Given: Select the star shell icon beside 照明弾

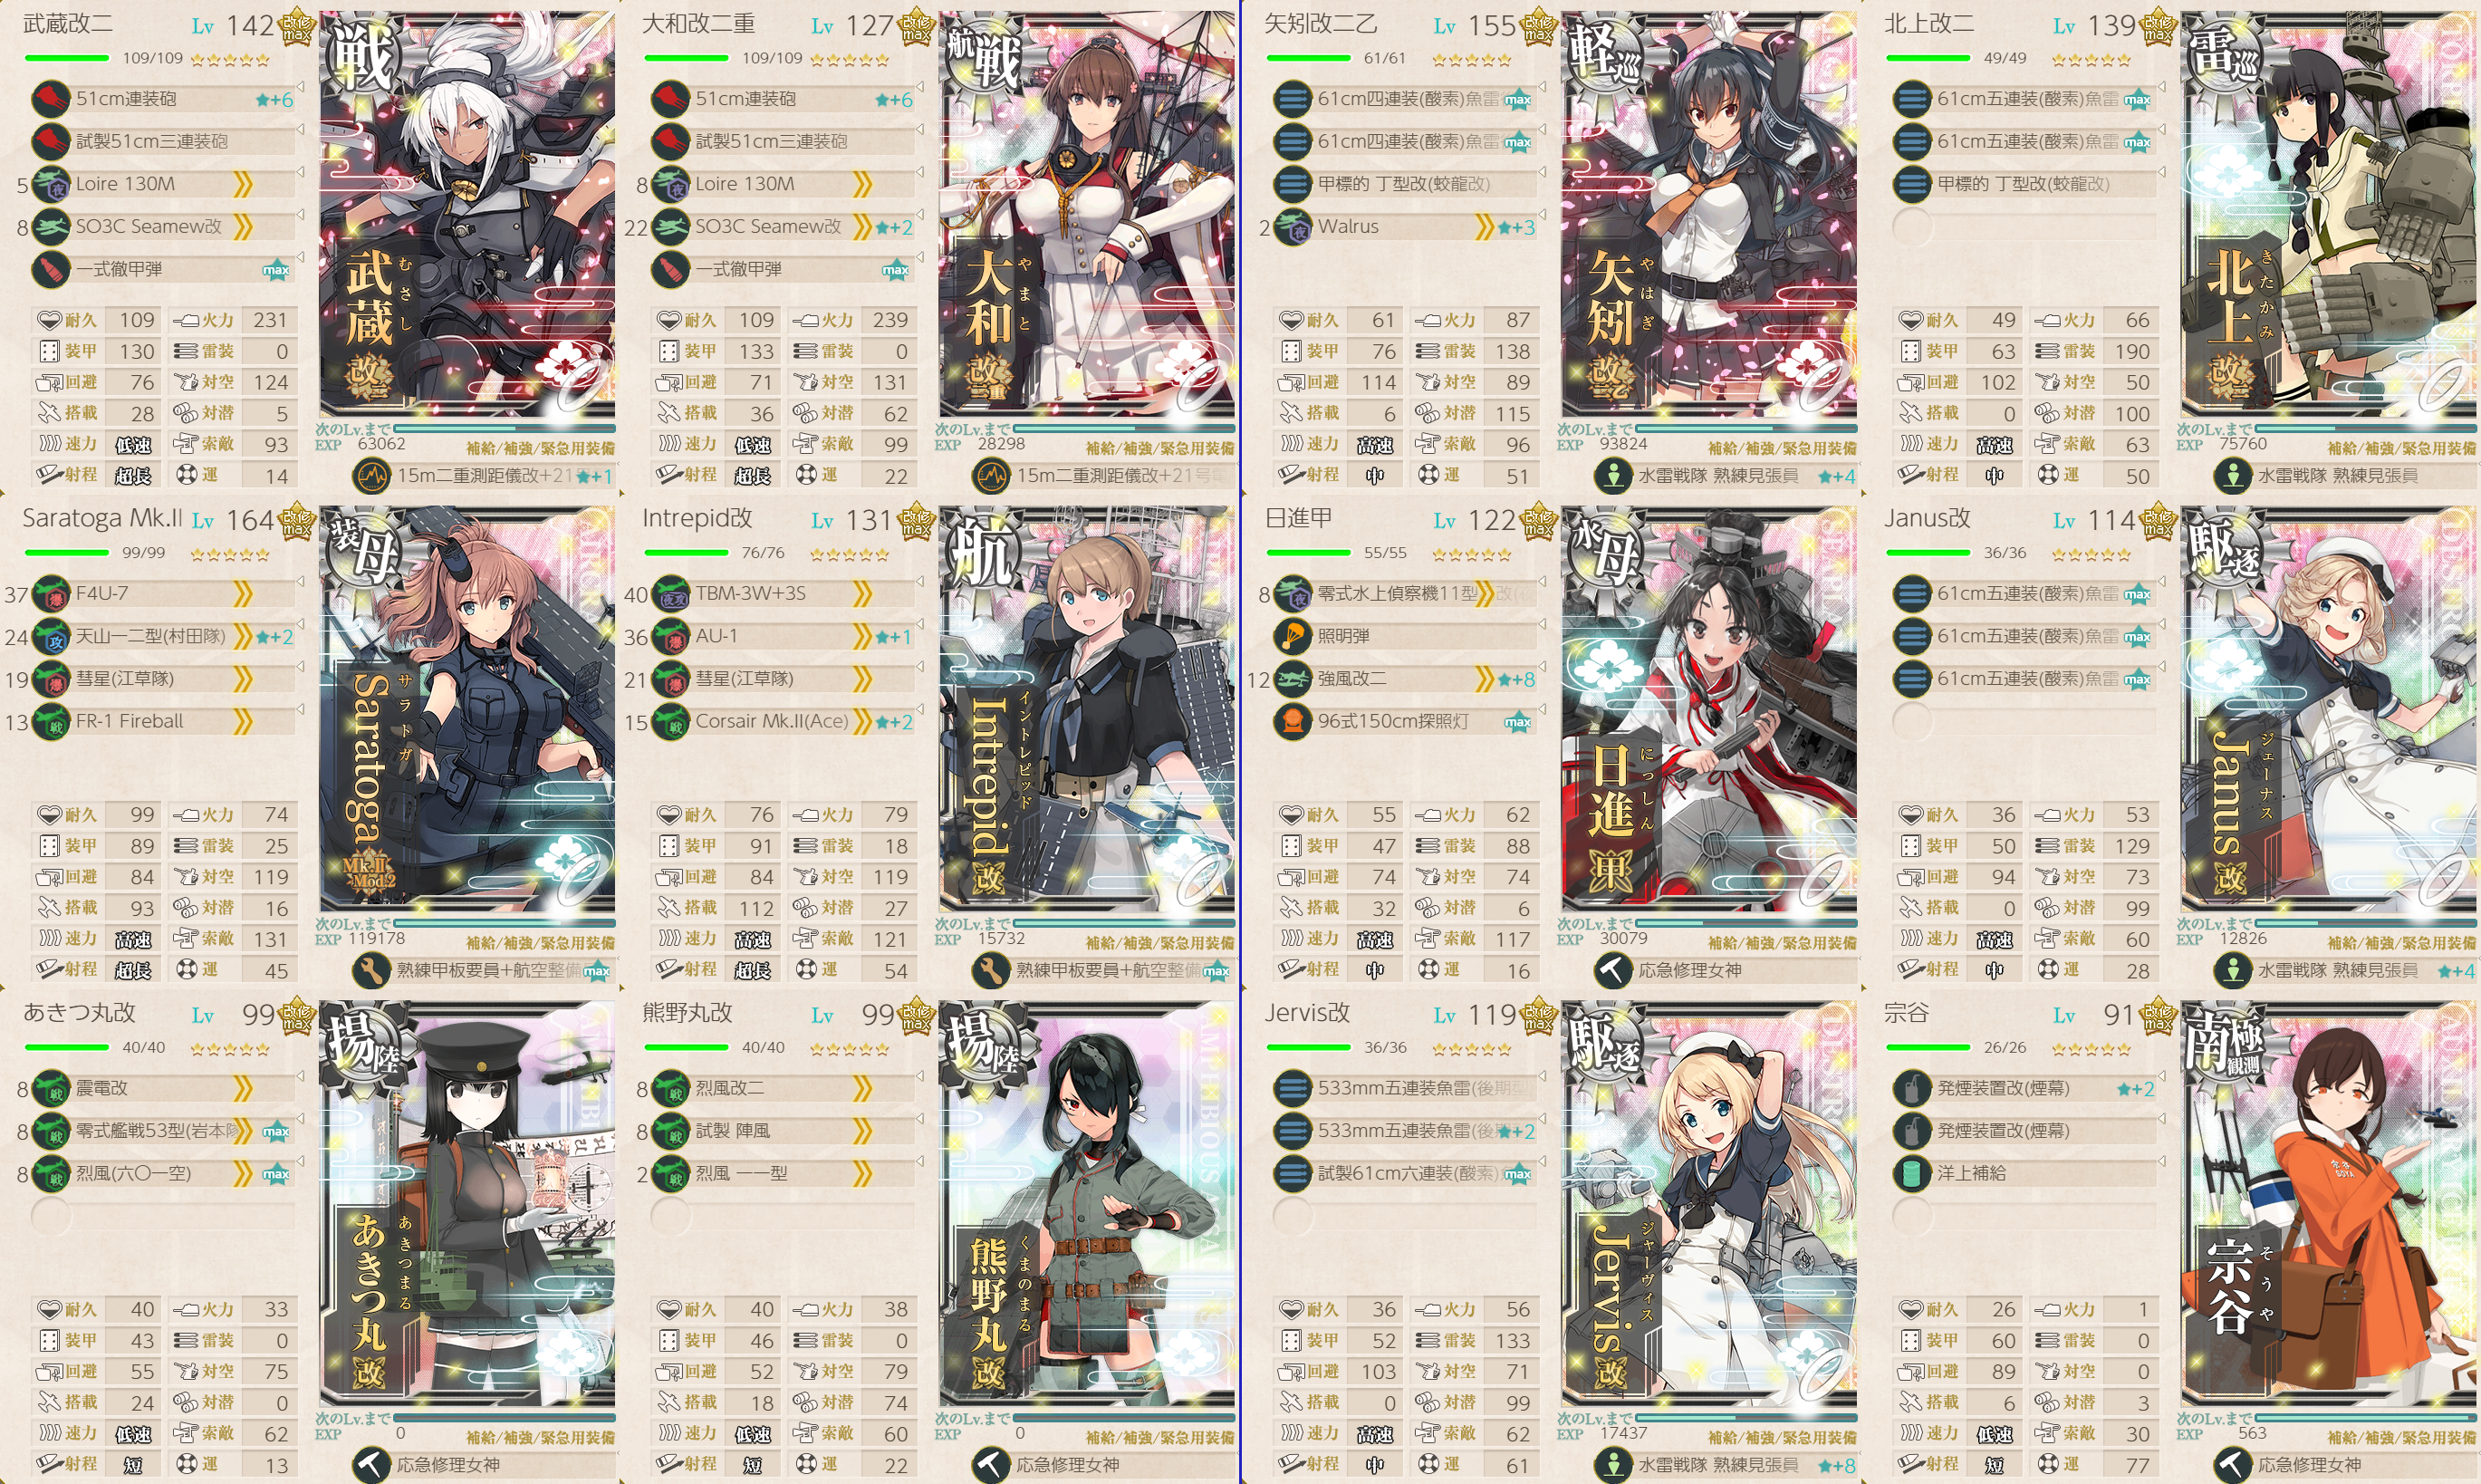Looking at the screenshot, I should 1293,636.
